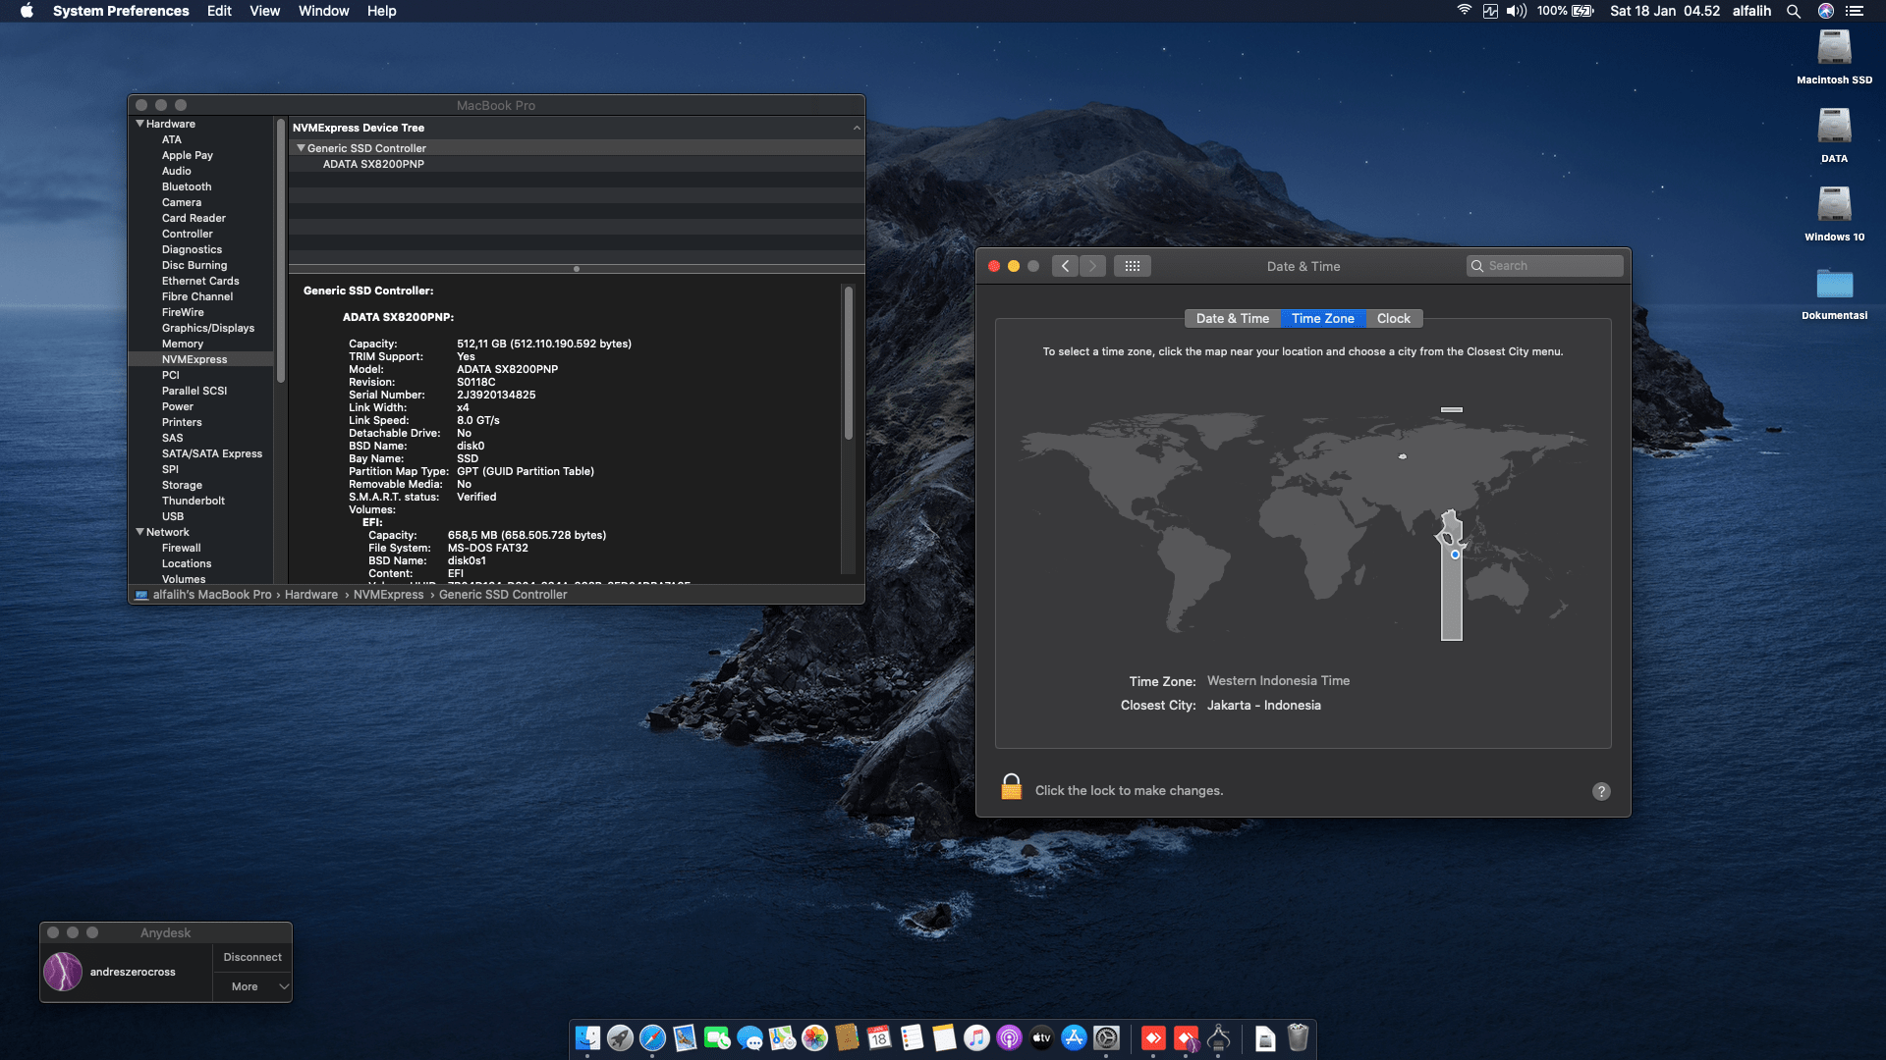
Task: Select the Windows 10 drive on desktop
Action: pos(1834,215)
